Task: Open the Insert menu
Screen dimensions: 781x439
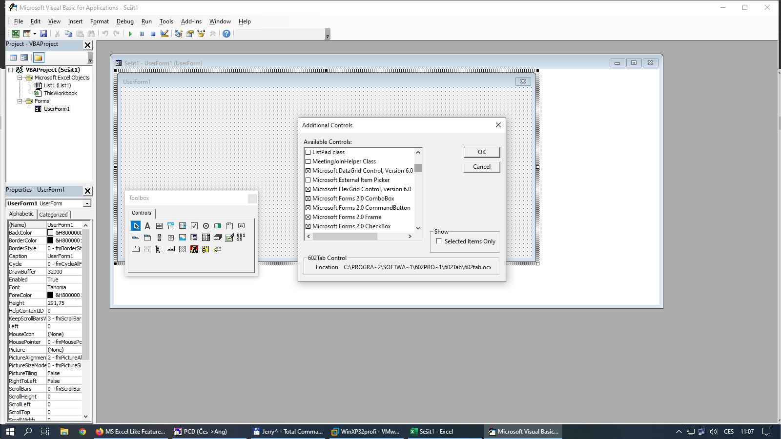Action: point(75,21)
